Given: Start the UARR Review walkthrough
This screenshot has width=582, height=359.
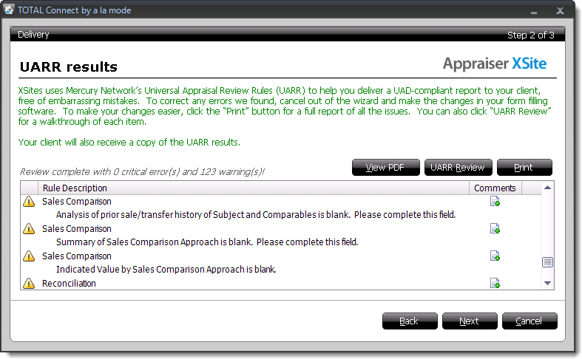Looking at the screenshot, I should pos(458,168).
